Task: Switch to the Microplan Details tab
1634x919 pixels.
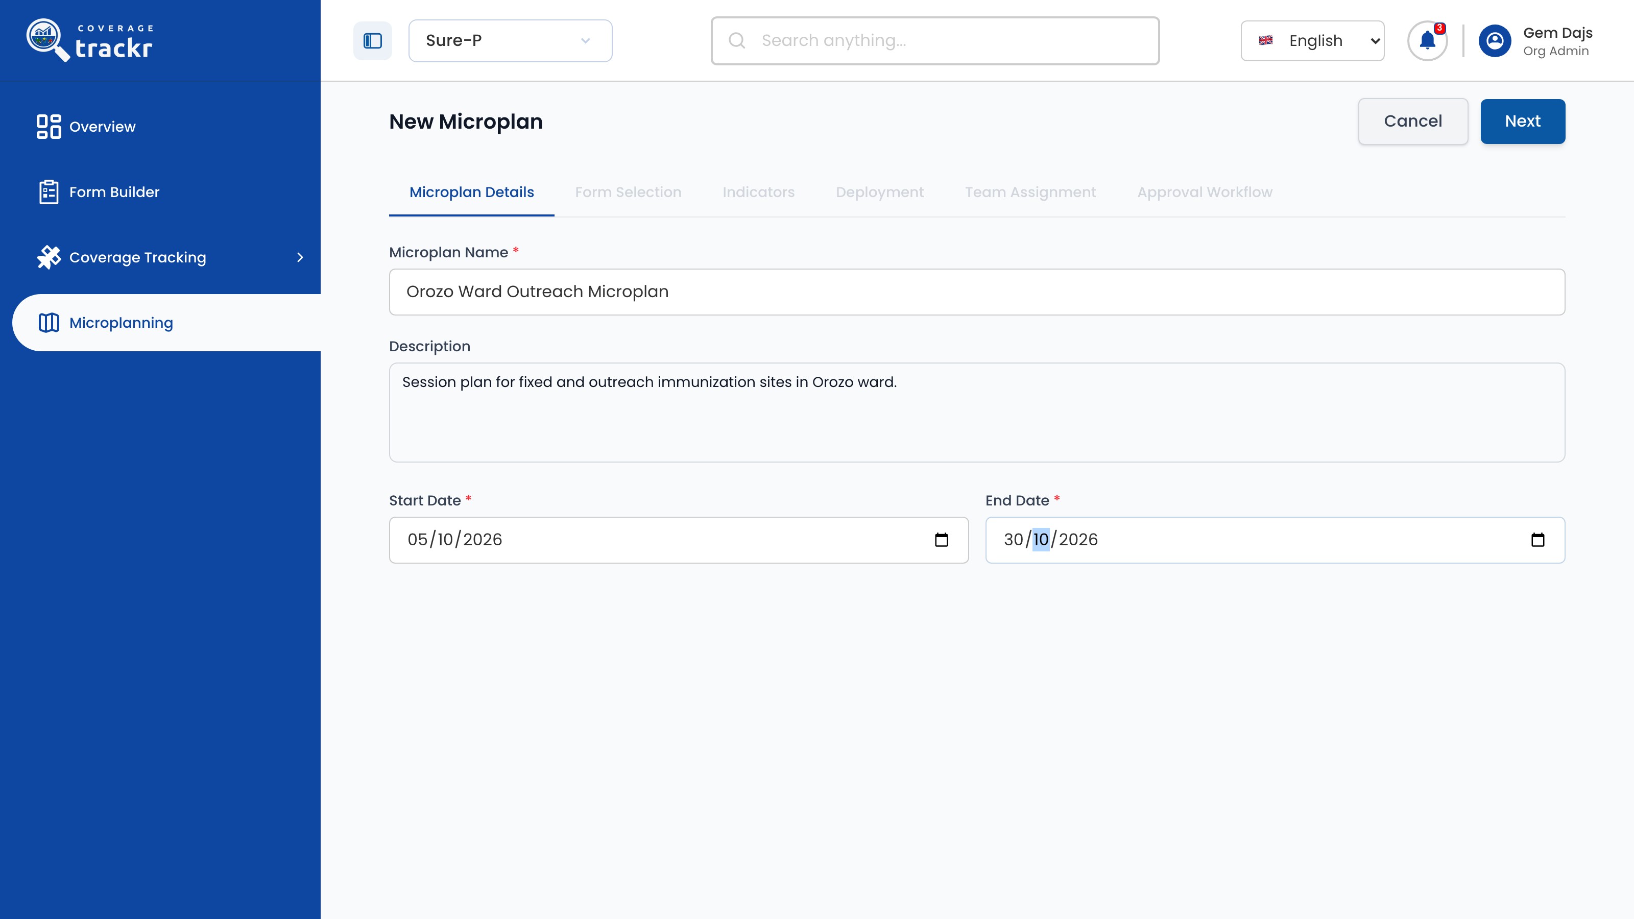Action: point(471,192)
